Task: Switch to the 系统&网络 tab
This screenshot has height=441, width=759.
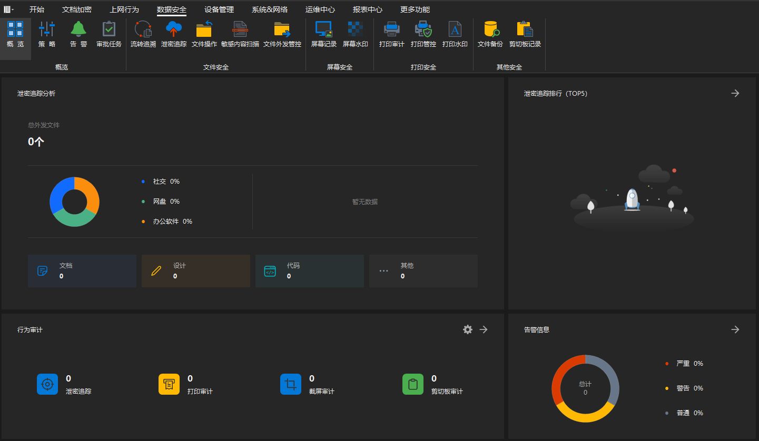Action: [x=270, y=9]
